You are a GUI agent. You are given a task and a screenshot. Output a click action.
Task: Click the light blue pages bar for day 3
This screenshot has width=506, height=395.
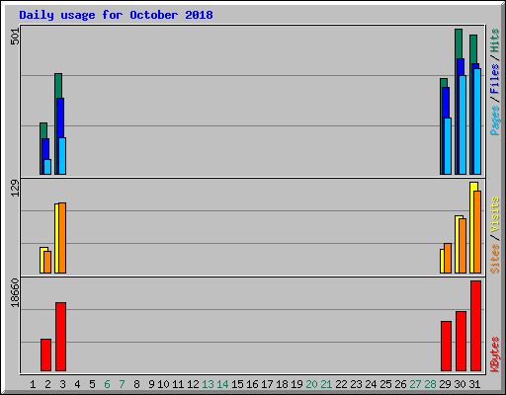tap(62, 156)
